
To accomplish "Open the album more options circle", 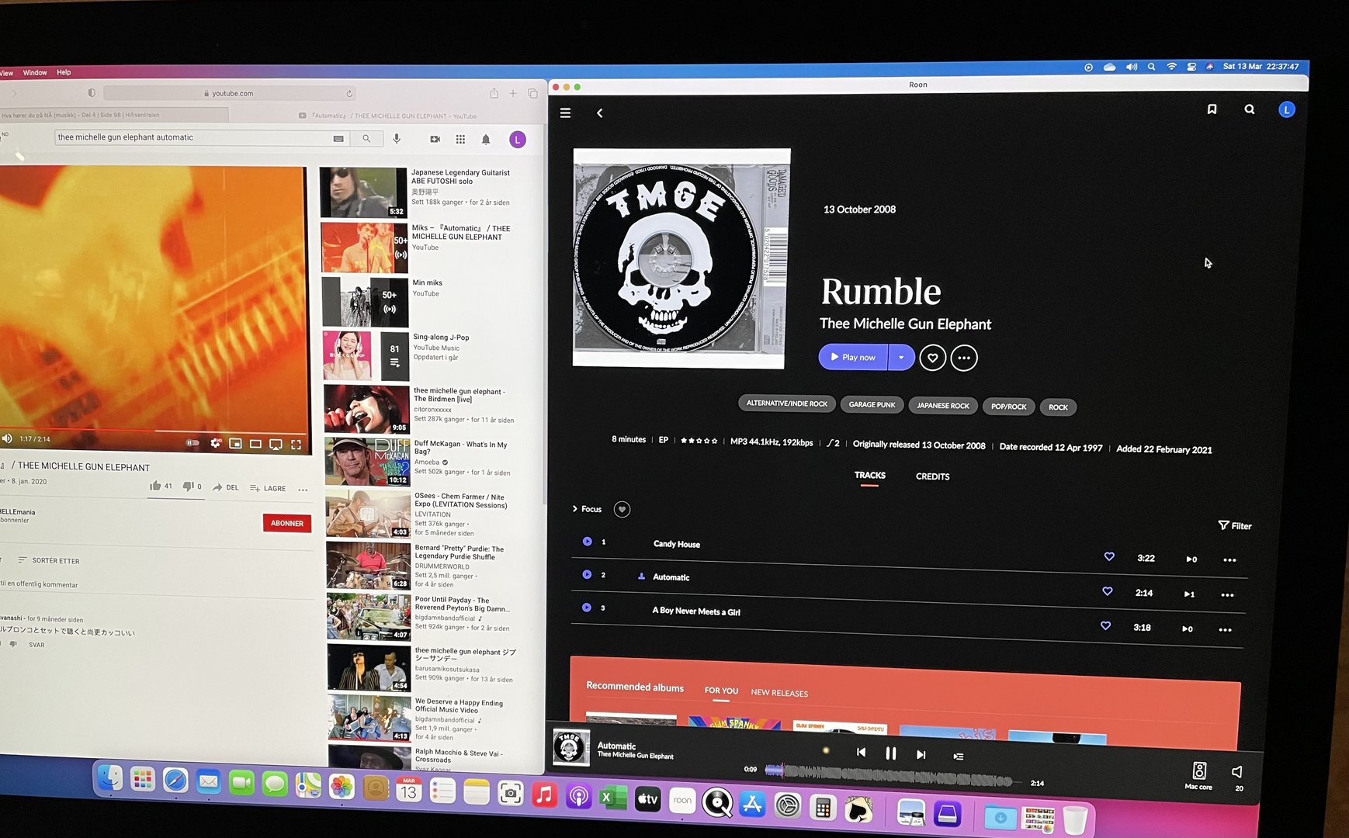I will 964,358.
